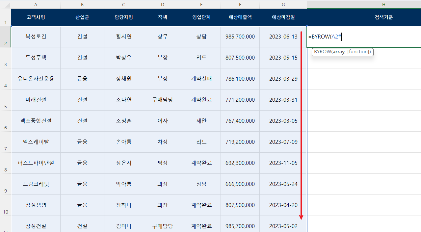Select 직책 cell 차장
Image resolution: width=421 pixels, height=232 pixels.
pos(162,142)
